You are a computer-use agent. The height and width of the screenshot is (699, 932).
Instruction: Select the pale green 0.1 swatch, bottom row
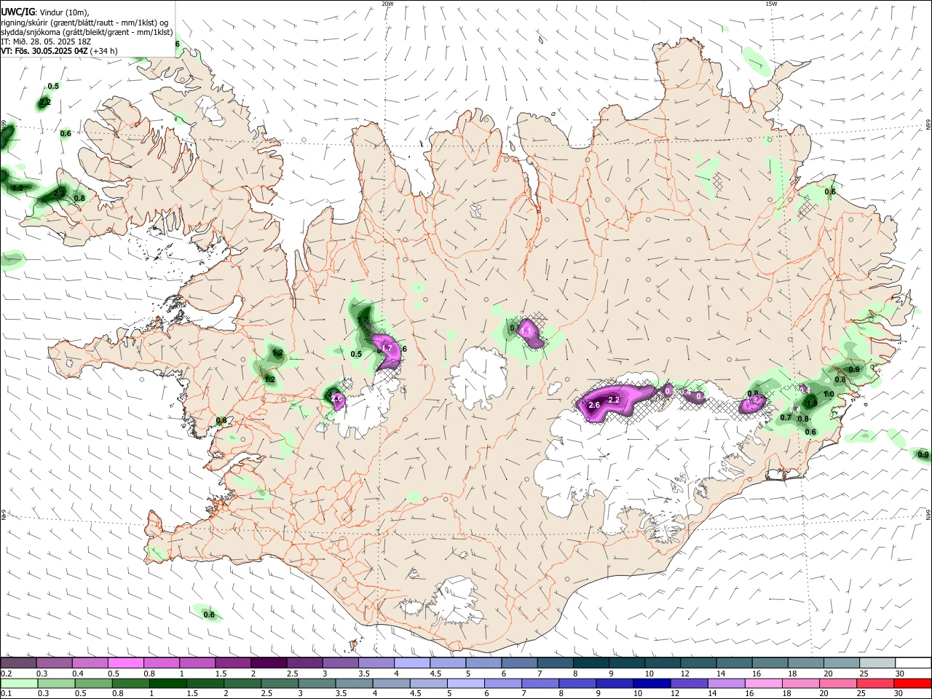18,683
